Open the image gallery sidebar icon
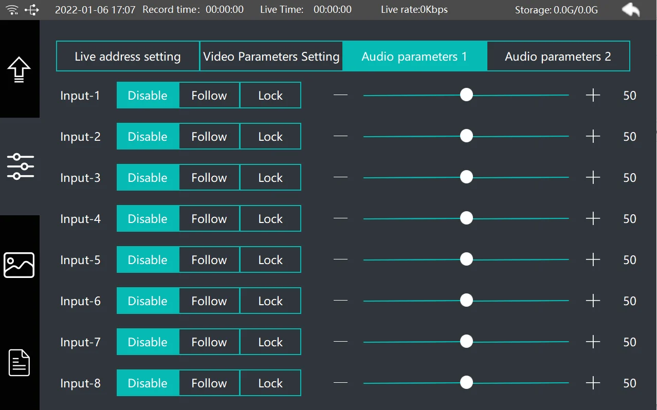This screenshot has width=657, height=410. click(19, 265)
